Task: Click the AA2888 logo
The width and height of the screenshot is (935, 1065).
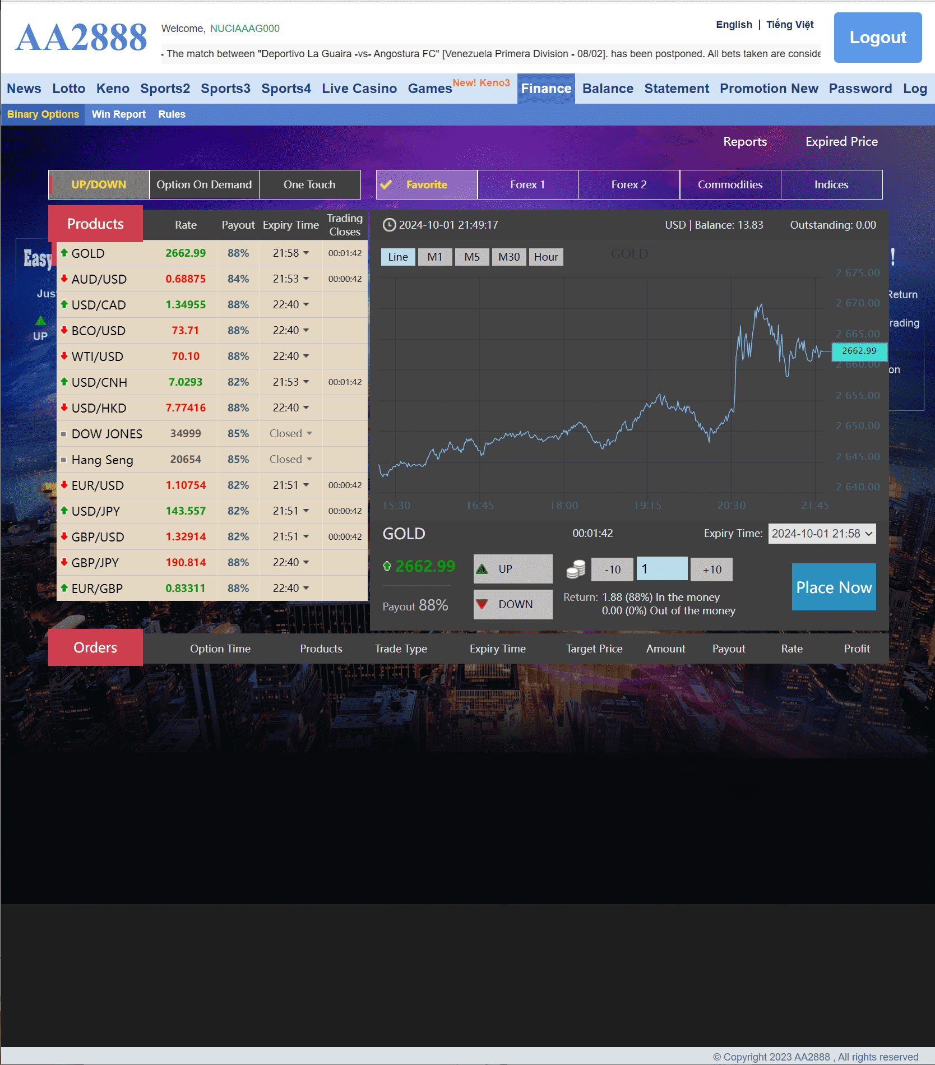Action: pyautogui.click(x=81, y=38)
